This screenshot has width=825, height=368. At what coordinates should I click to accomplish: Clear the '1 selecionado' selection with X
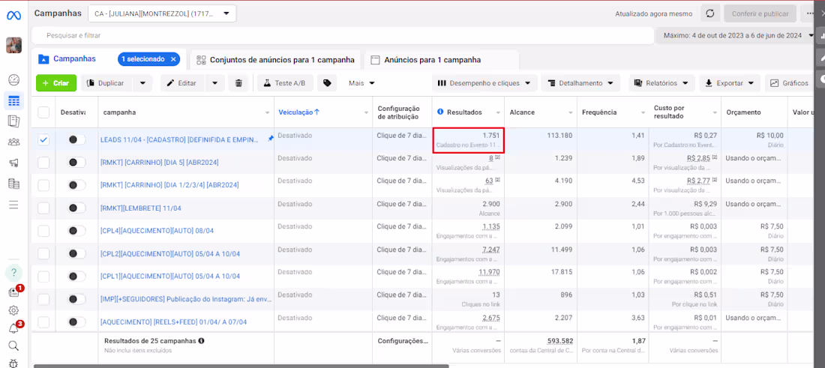(x=173, y=59)
